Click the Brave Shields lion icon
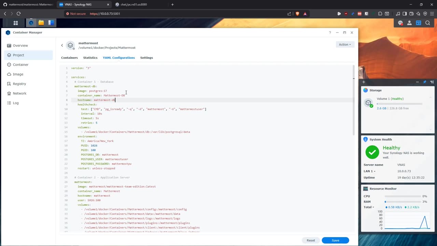The width and height of the screenshot is (437, 246). pyautogui.click(x=297, y=14)
